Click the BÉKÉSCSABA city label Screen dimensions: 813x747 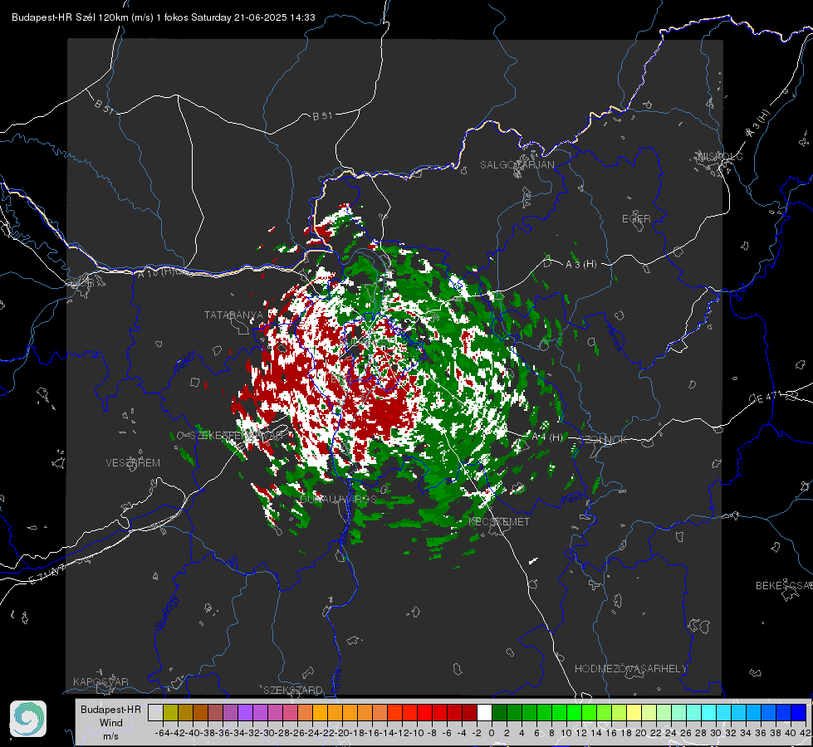coord(784,586)
